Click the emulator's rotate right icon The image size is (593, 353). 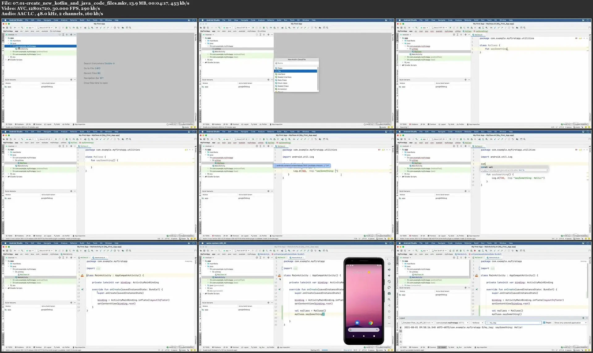click(389, 288)
